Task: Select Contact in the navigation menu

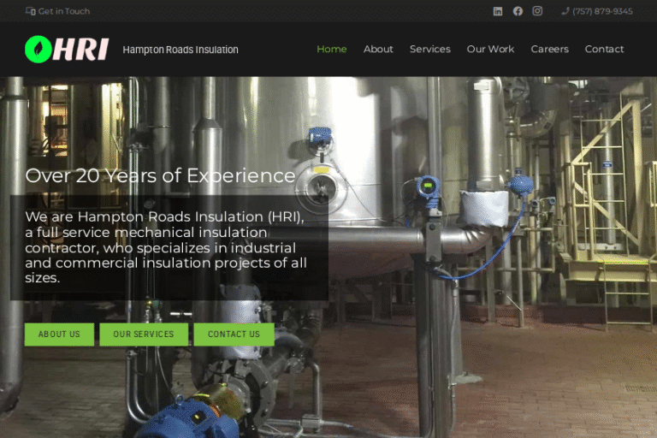Action: (604, 49)
